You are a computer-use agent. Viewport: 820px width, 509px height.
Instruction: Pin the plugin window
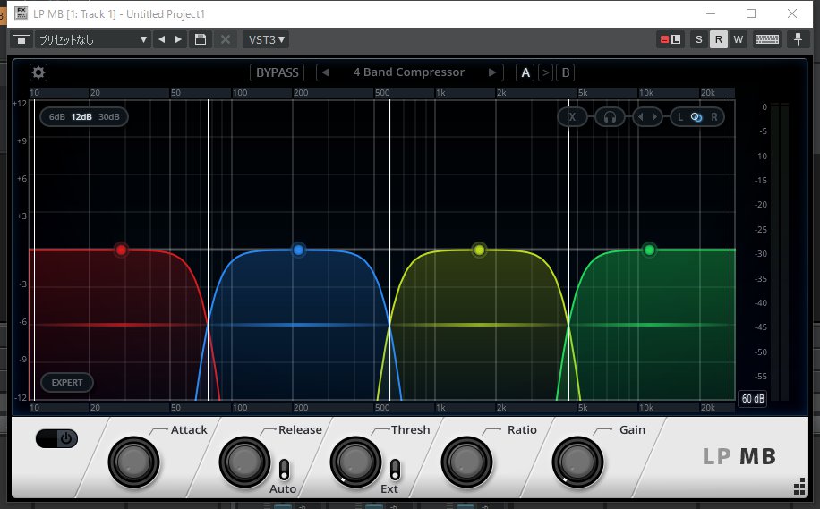tap(798, 39)
